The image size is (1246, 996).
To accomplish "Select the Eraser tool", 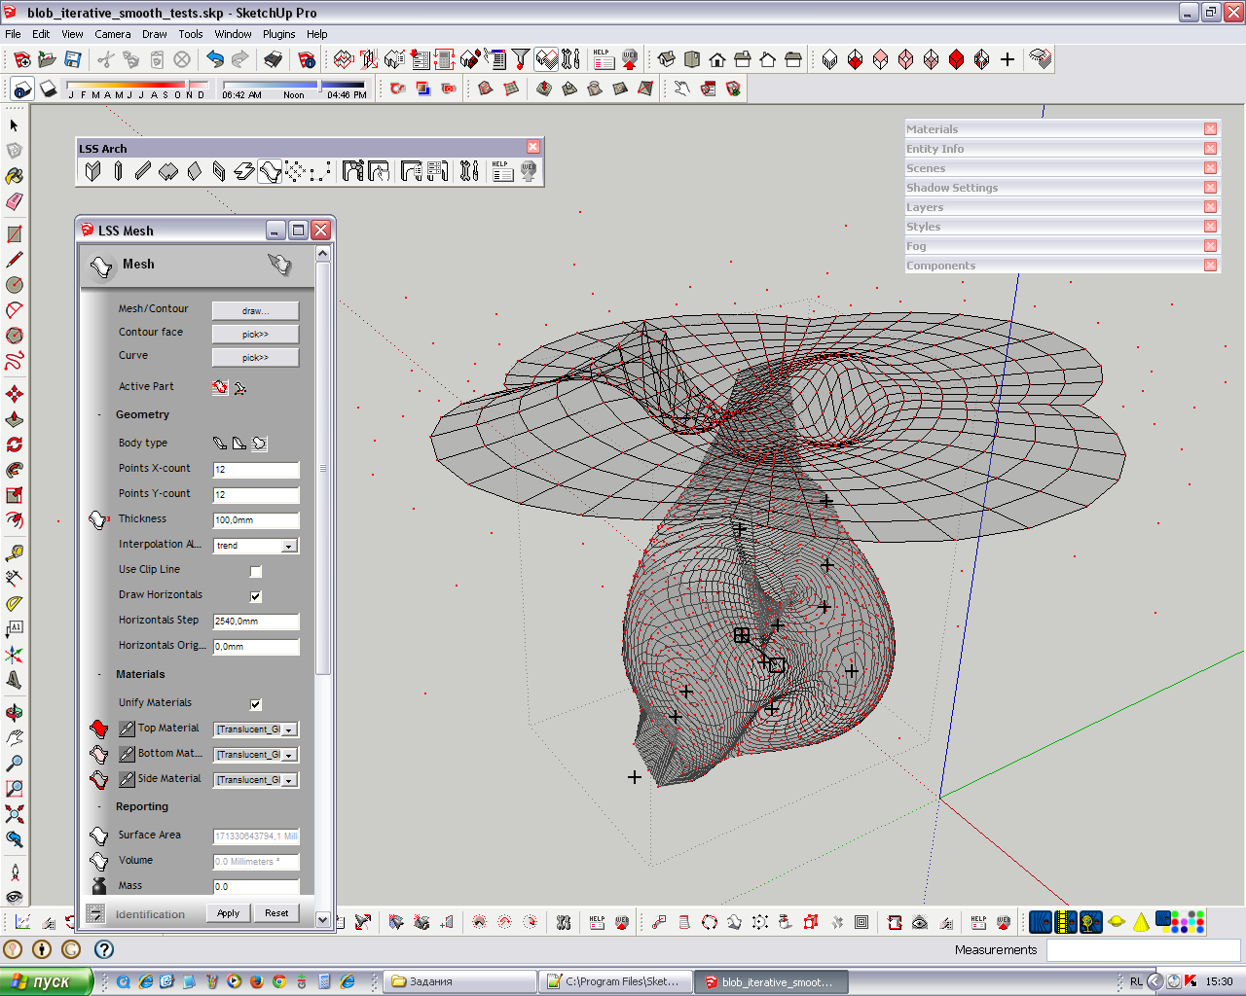I will (15, 201).
